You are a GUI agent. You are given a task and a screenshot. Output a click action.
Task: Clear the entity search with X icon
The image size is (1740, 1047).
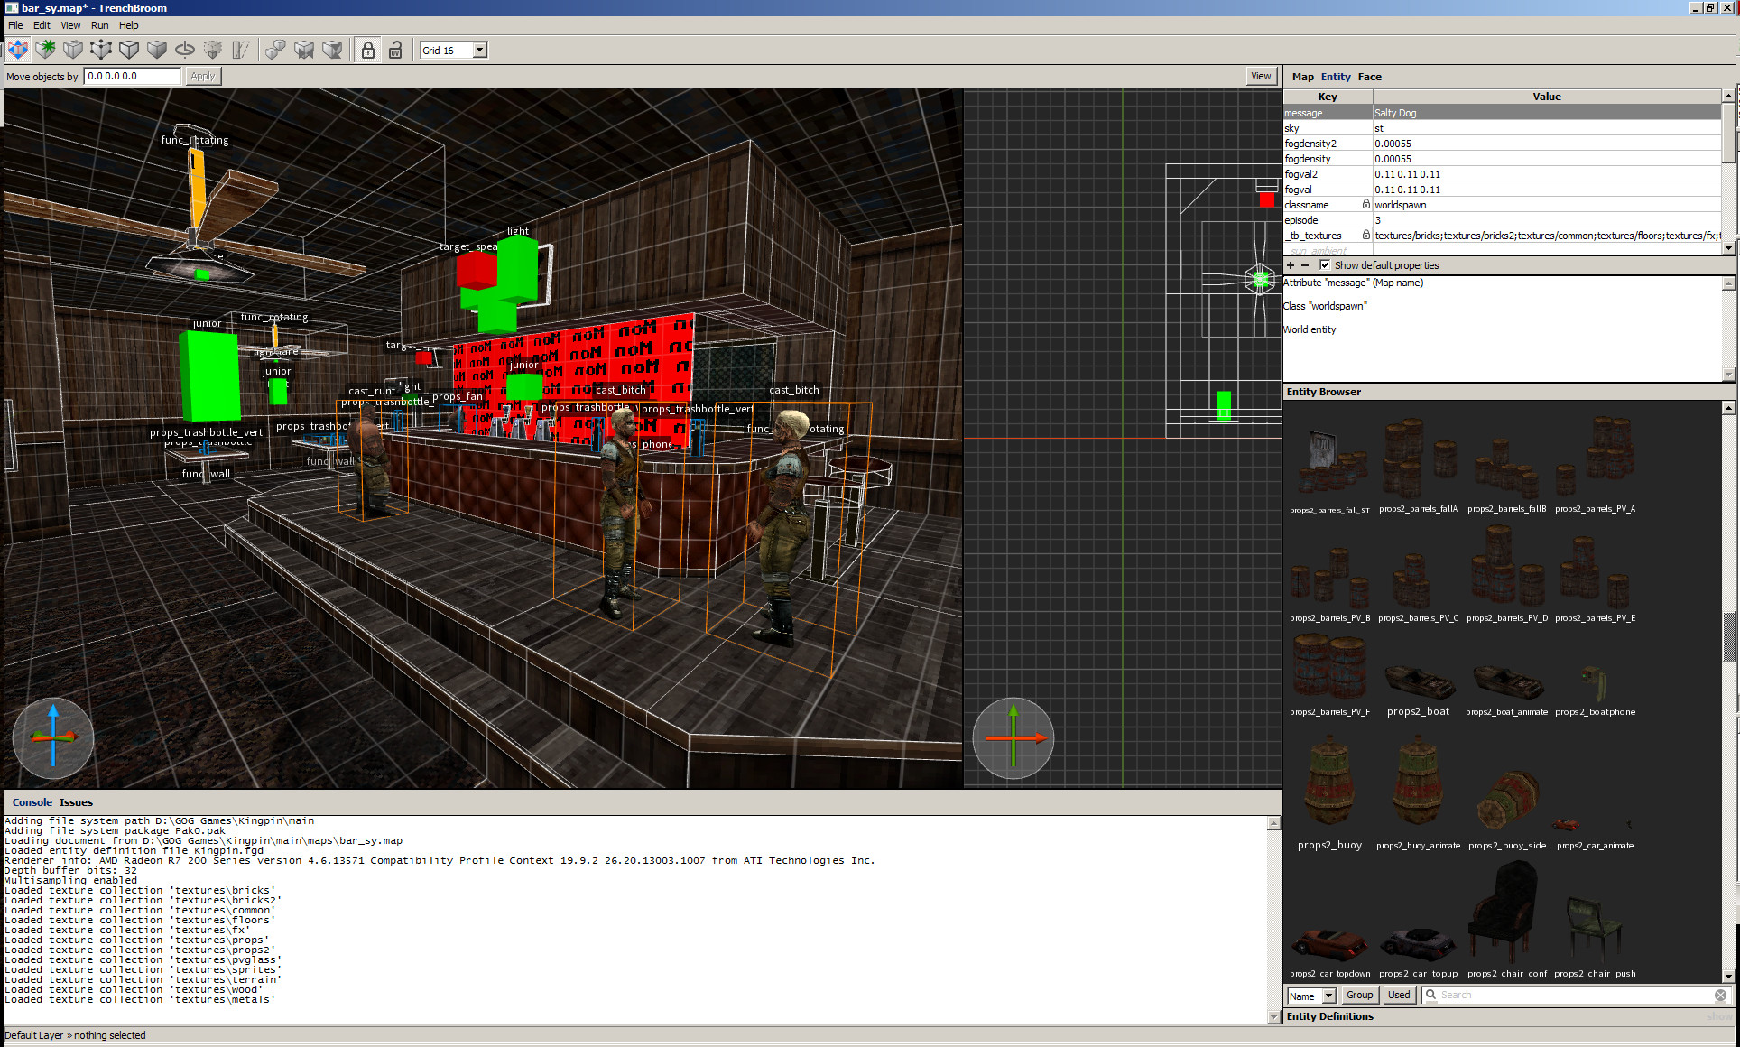[x=1720, y=995]
